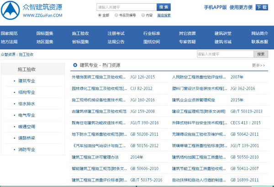Open 人民防空工程质量检验评定标... entry

(x=199, y=77)
